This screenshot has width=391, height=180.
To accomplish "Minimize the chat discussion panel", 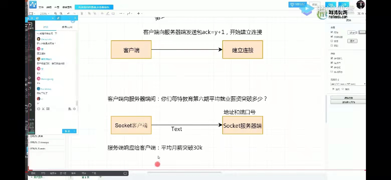I will click(70, 18).
